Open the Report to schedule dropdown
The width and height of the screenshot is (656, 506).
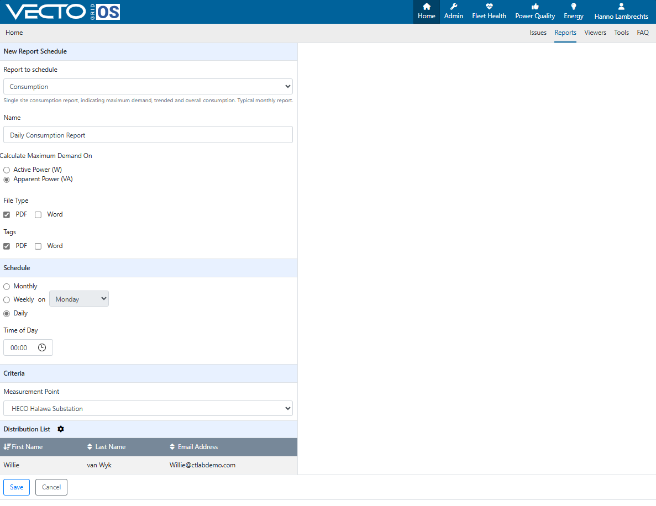148,87
